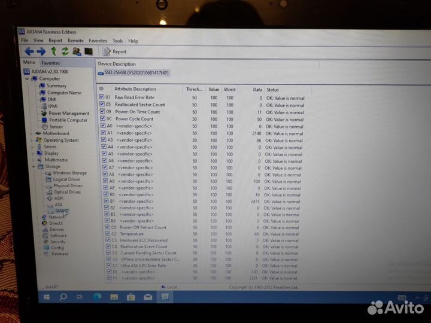Image resolution: width=431 pixels, height=323 pixels.
Task: Switch to the Favorites panel tab
Action: [50, 63]
